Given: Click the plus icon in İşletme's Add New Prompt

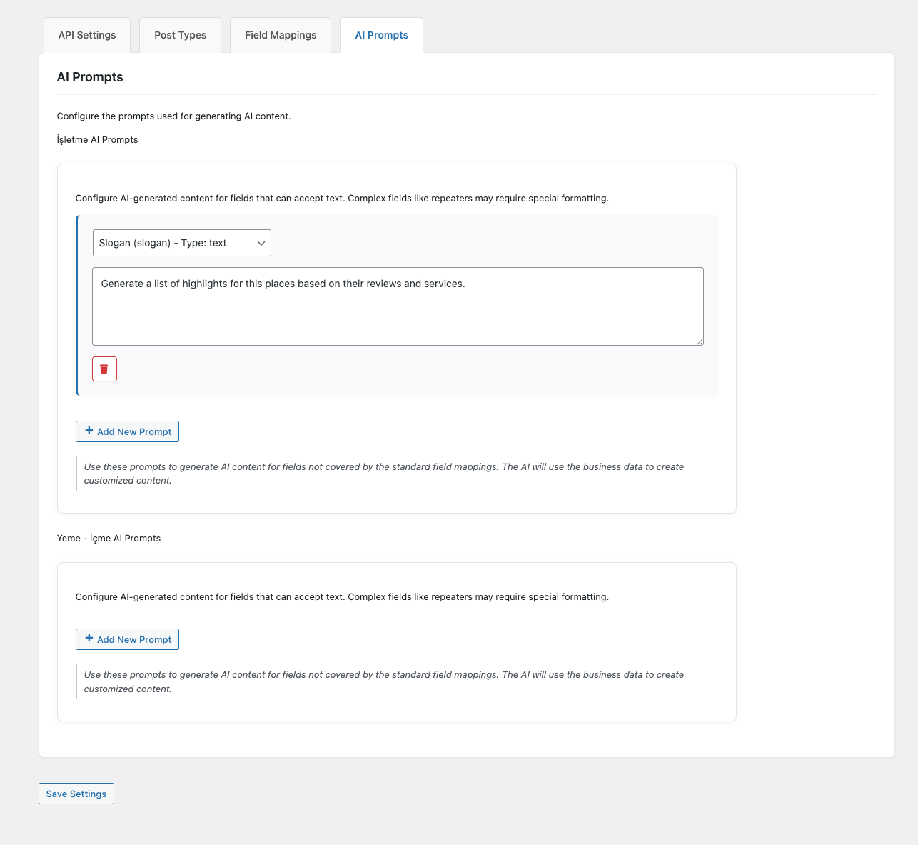Looking at the screenshot, I should 89,431.
